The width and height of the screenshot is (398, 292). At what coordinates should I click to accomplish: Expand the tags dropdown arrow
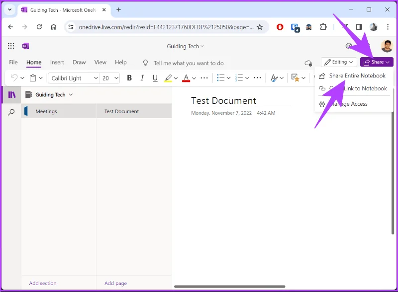pyautogui.click(x=303, y=78)
